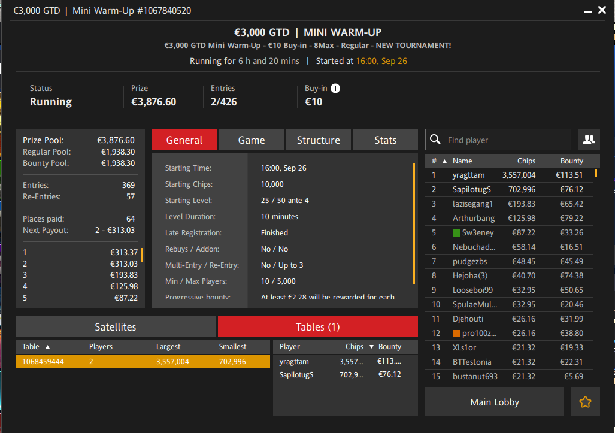Add tournament to favorites with star icon
615x433 pixels.
585,402
